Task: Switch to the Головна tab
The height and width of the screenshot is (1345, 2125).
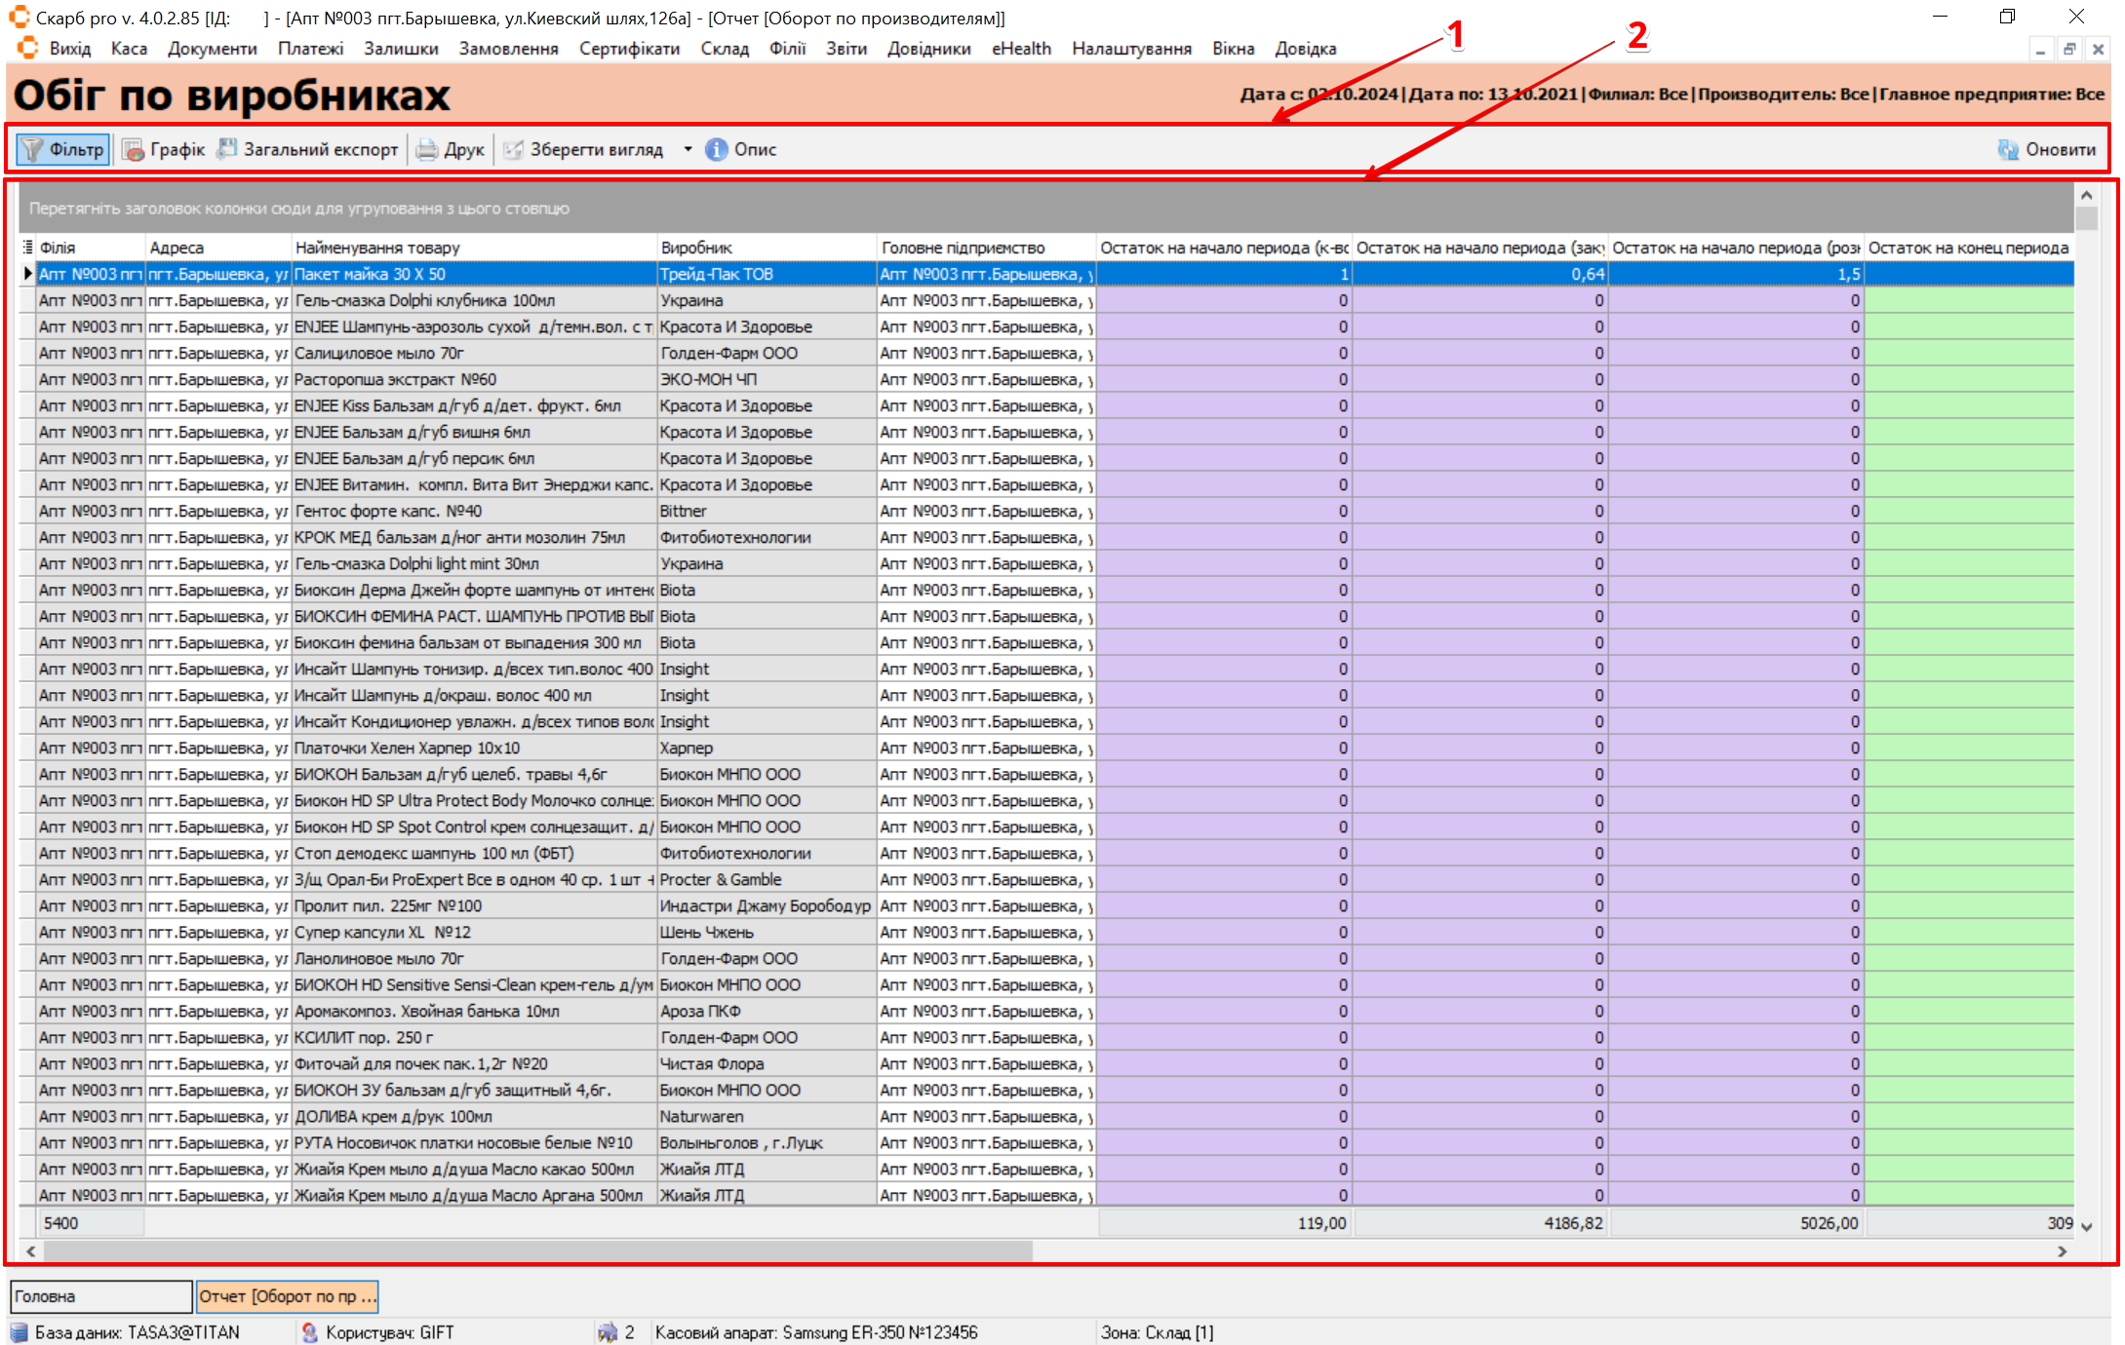Action: [100, 1296]
